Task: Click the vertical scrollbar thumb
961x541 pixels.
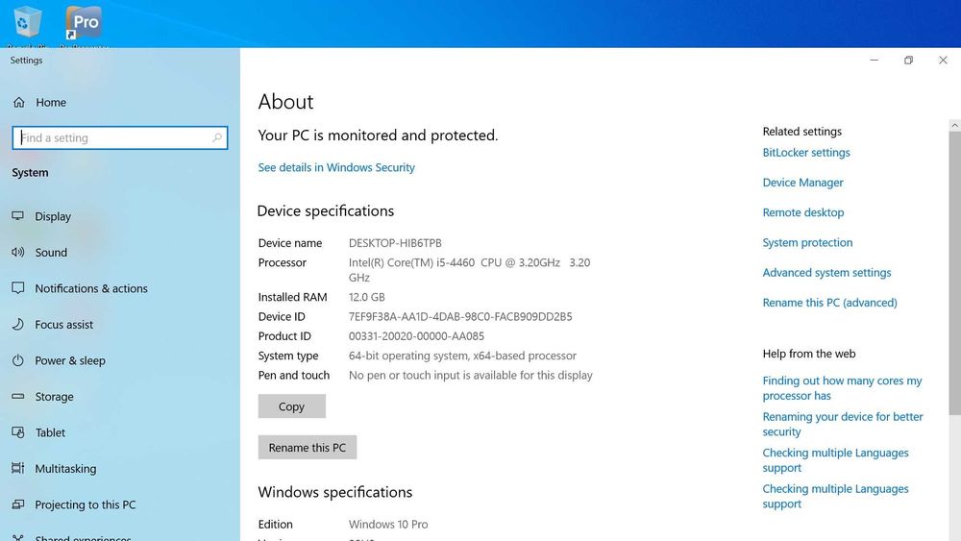Action: [x=954, y=273]
